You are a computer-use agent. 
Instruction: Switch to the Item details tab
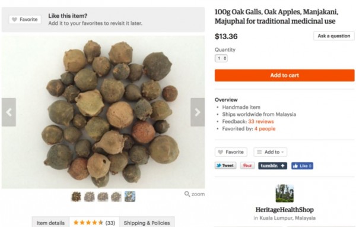tap(50, 223)
